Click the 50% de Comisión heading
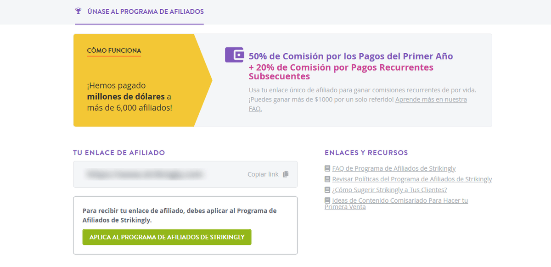 tap(351, 56)
